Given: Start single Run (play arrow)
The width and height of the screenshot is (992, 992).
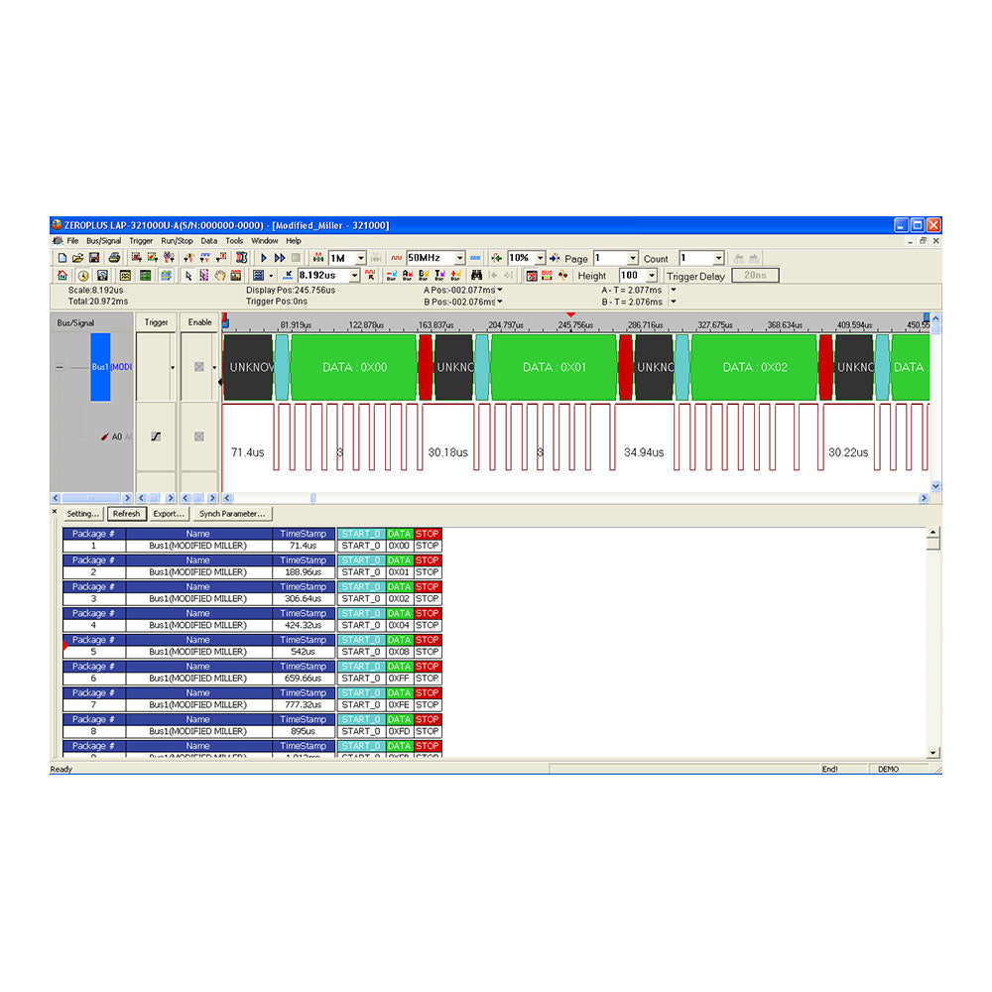Looking at the screenshot, I should pos(264,258).
